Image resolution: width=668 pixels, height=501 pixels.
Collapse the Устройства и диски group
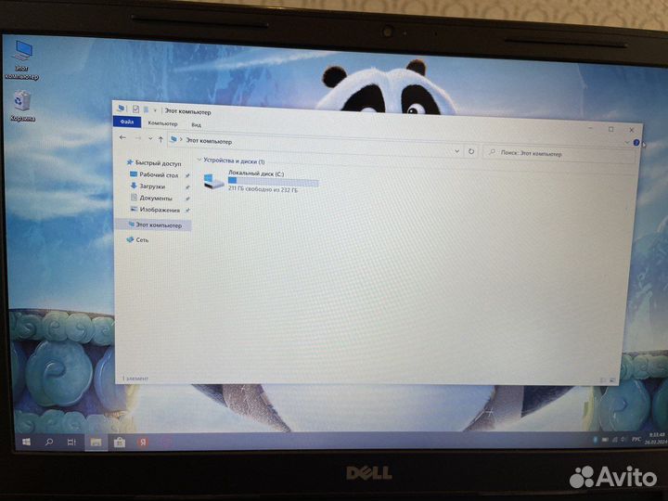199,161
